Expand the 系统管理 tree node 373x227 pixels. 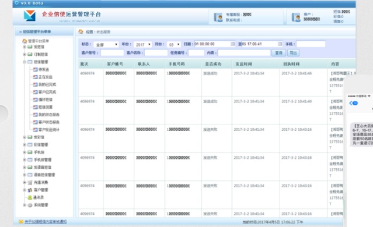[x=25, y=205]
